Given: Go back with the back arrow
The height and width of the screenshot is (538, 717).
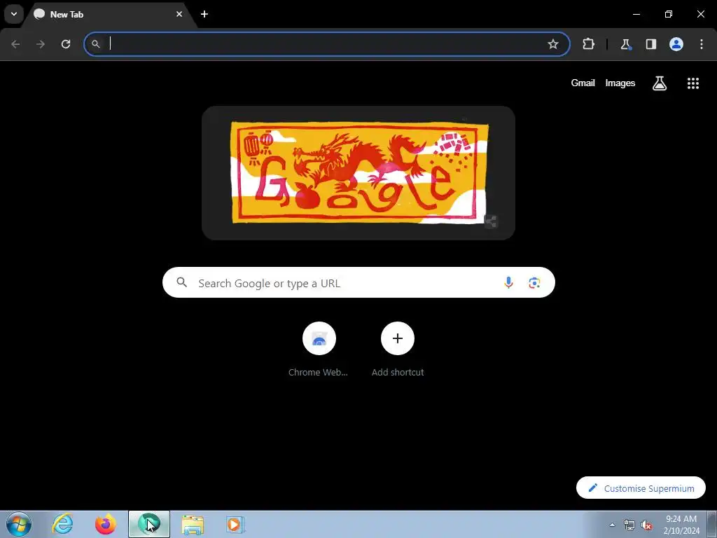Looking at the screenshot, I should click(x=15, y=44).
